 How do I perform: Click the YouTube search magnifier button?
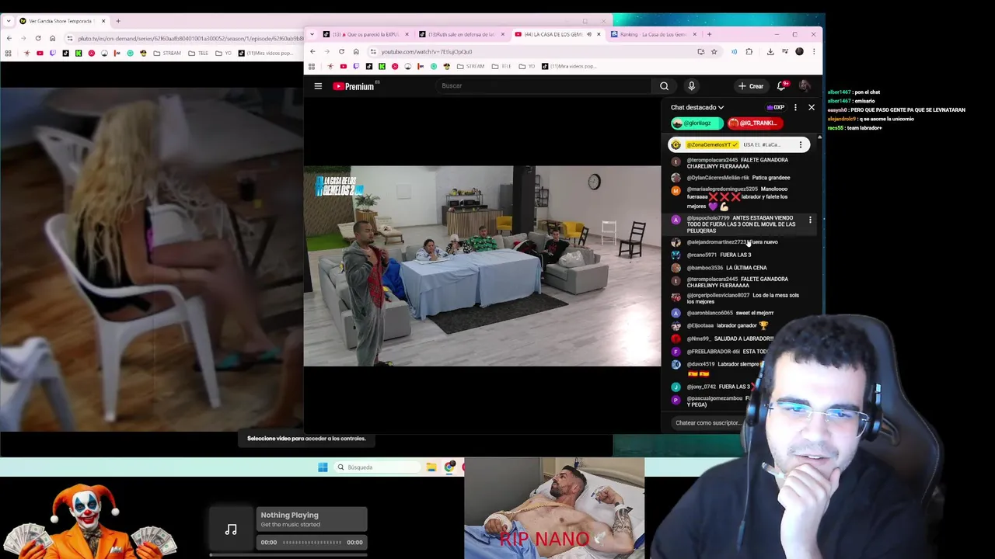tap(664, 86)
